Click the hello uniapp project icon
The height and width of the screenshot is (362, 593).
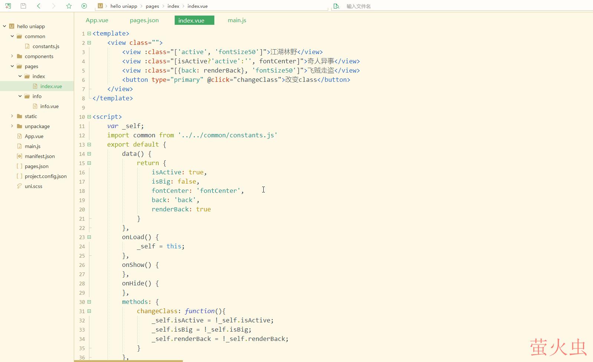(x=11, y=26)
